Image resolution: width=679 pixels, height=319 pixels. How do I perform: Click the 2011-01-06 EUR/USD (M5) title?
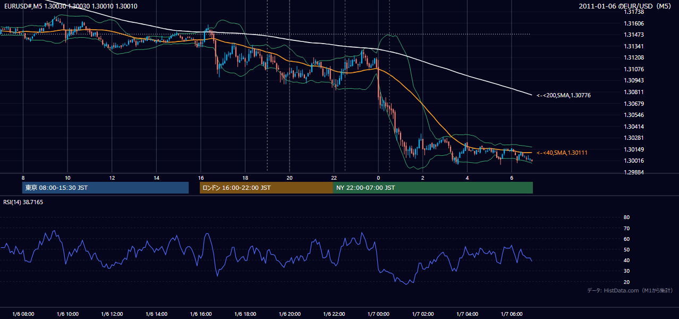[625, 6]
